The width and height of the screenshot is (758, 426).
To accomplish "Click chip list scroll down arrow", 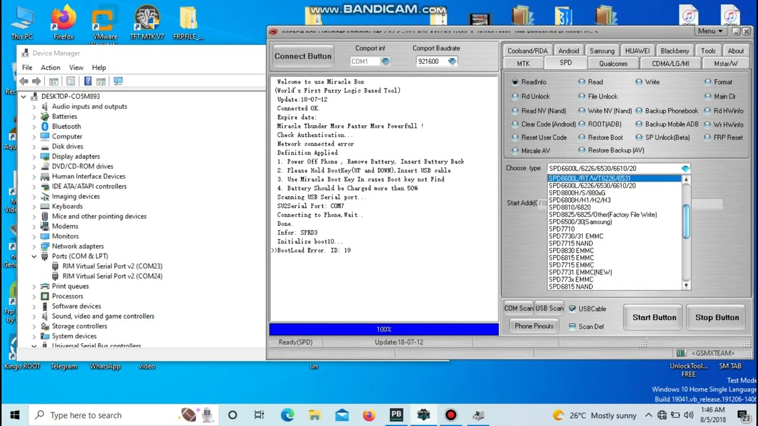I will point(686,286).
